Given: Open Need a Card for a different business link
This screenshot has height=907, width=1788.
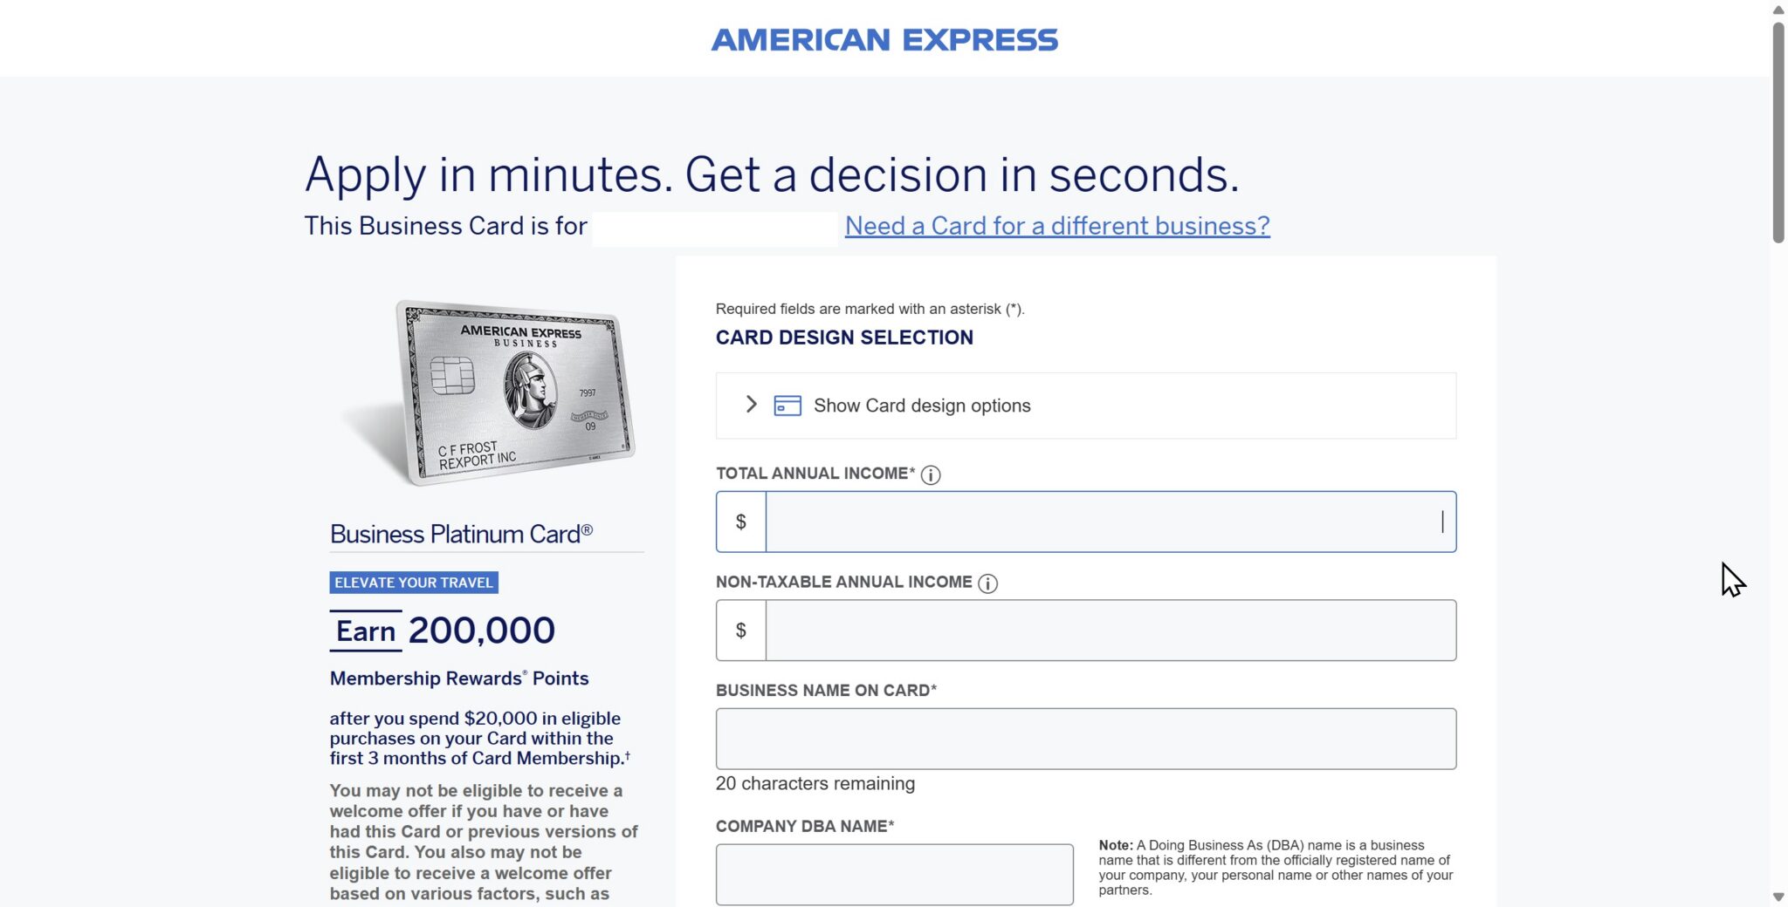Looking at the screenshot, I should click(x=1056, y=226).
